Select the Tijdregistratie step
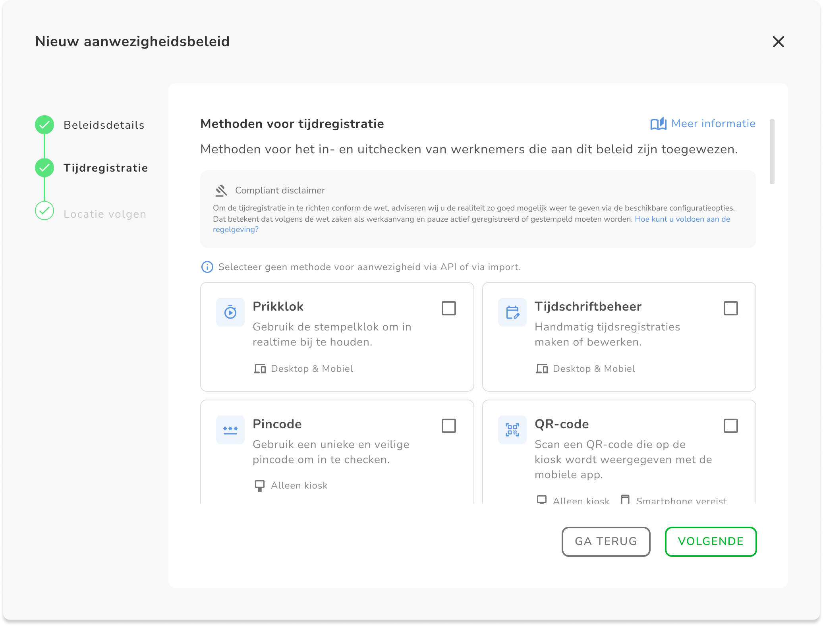This screenshot has width=823, height=626. tap(106, 168)
